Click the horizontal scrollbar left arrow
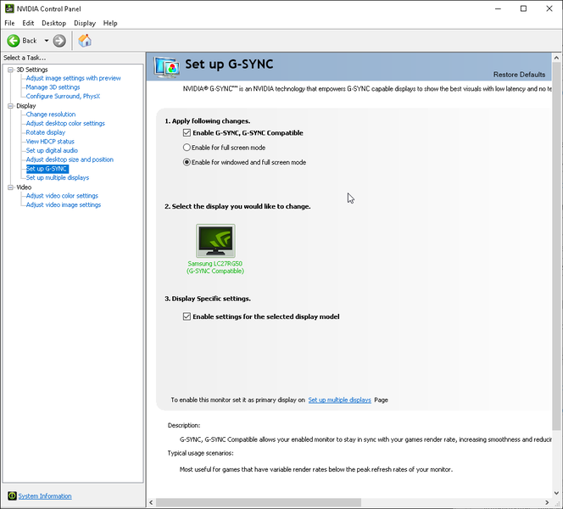Image resolution: width=563 pixels, height=509 pixels. (x=151, y=502)
